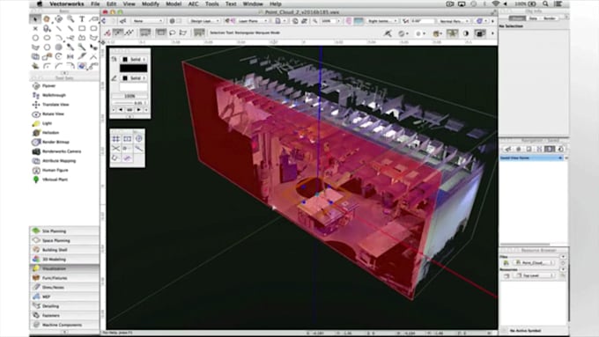Click the rotation angle input field in view bar

point(422,21)
